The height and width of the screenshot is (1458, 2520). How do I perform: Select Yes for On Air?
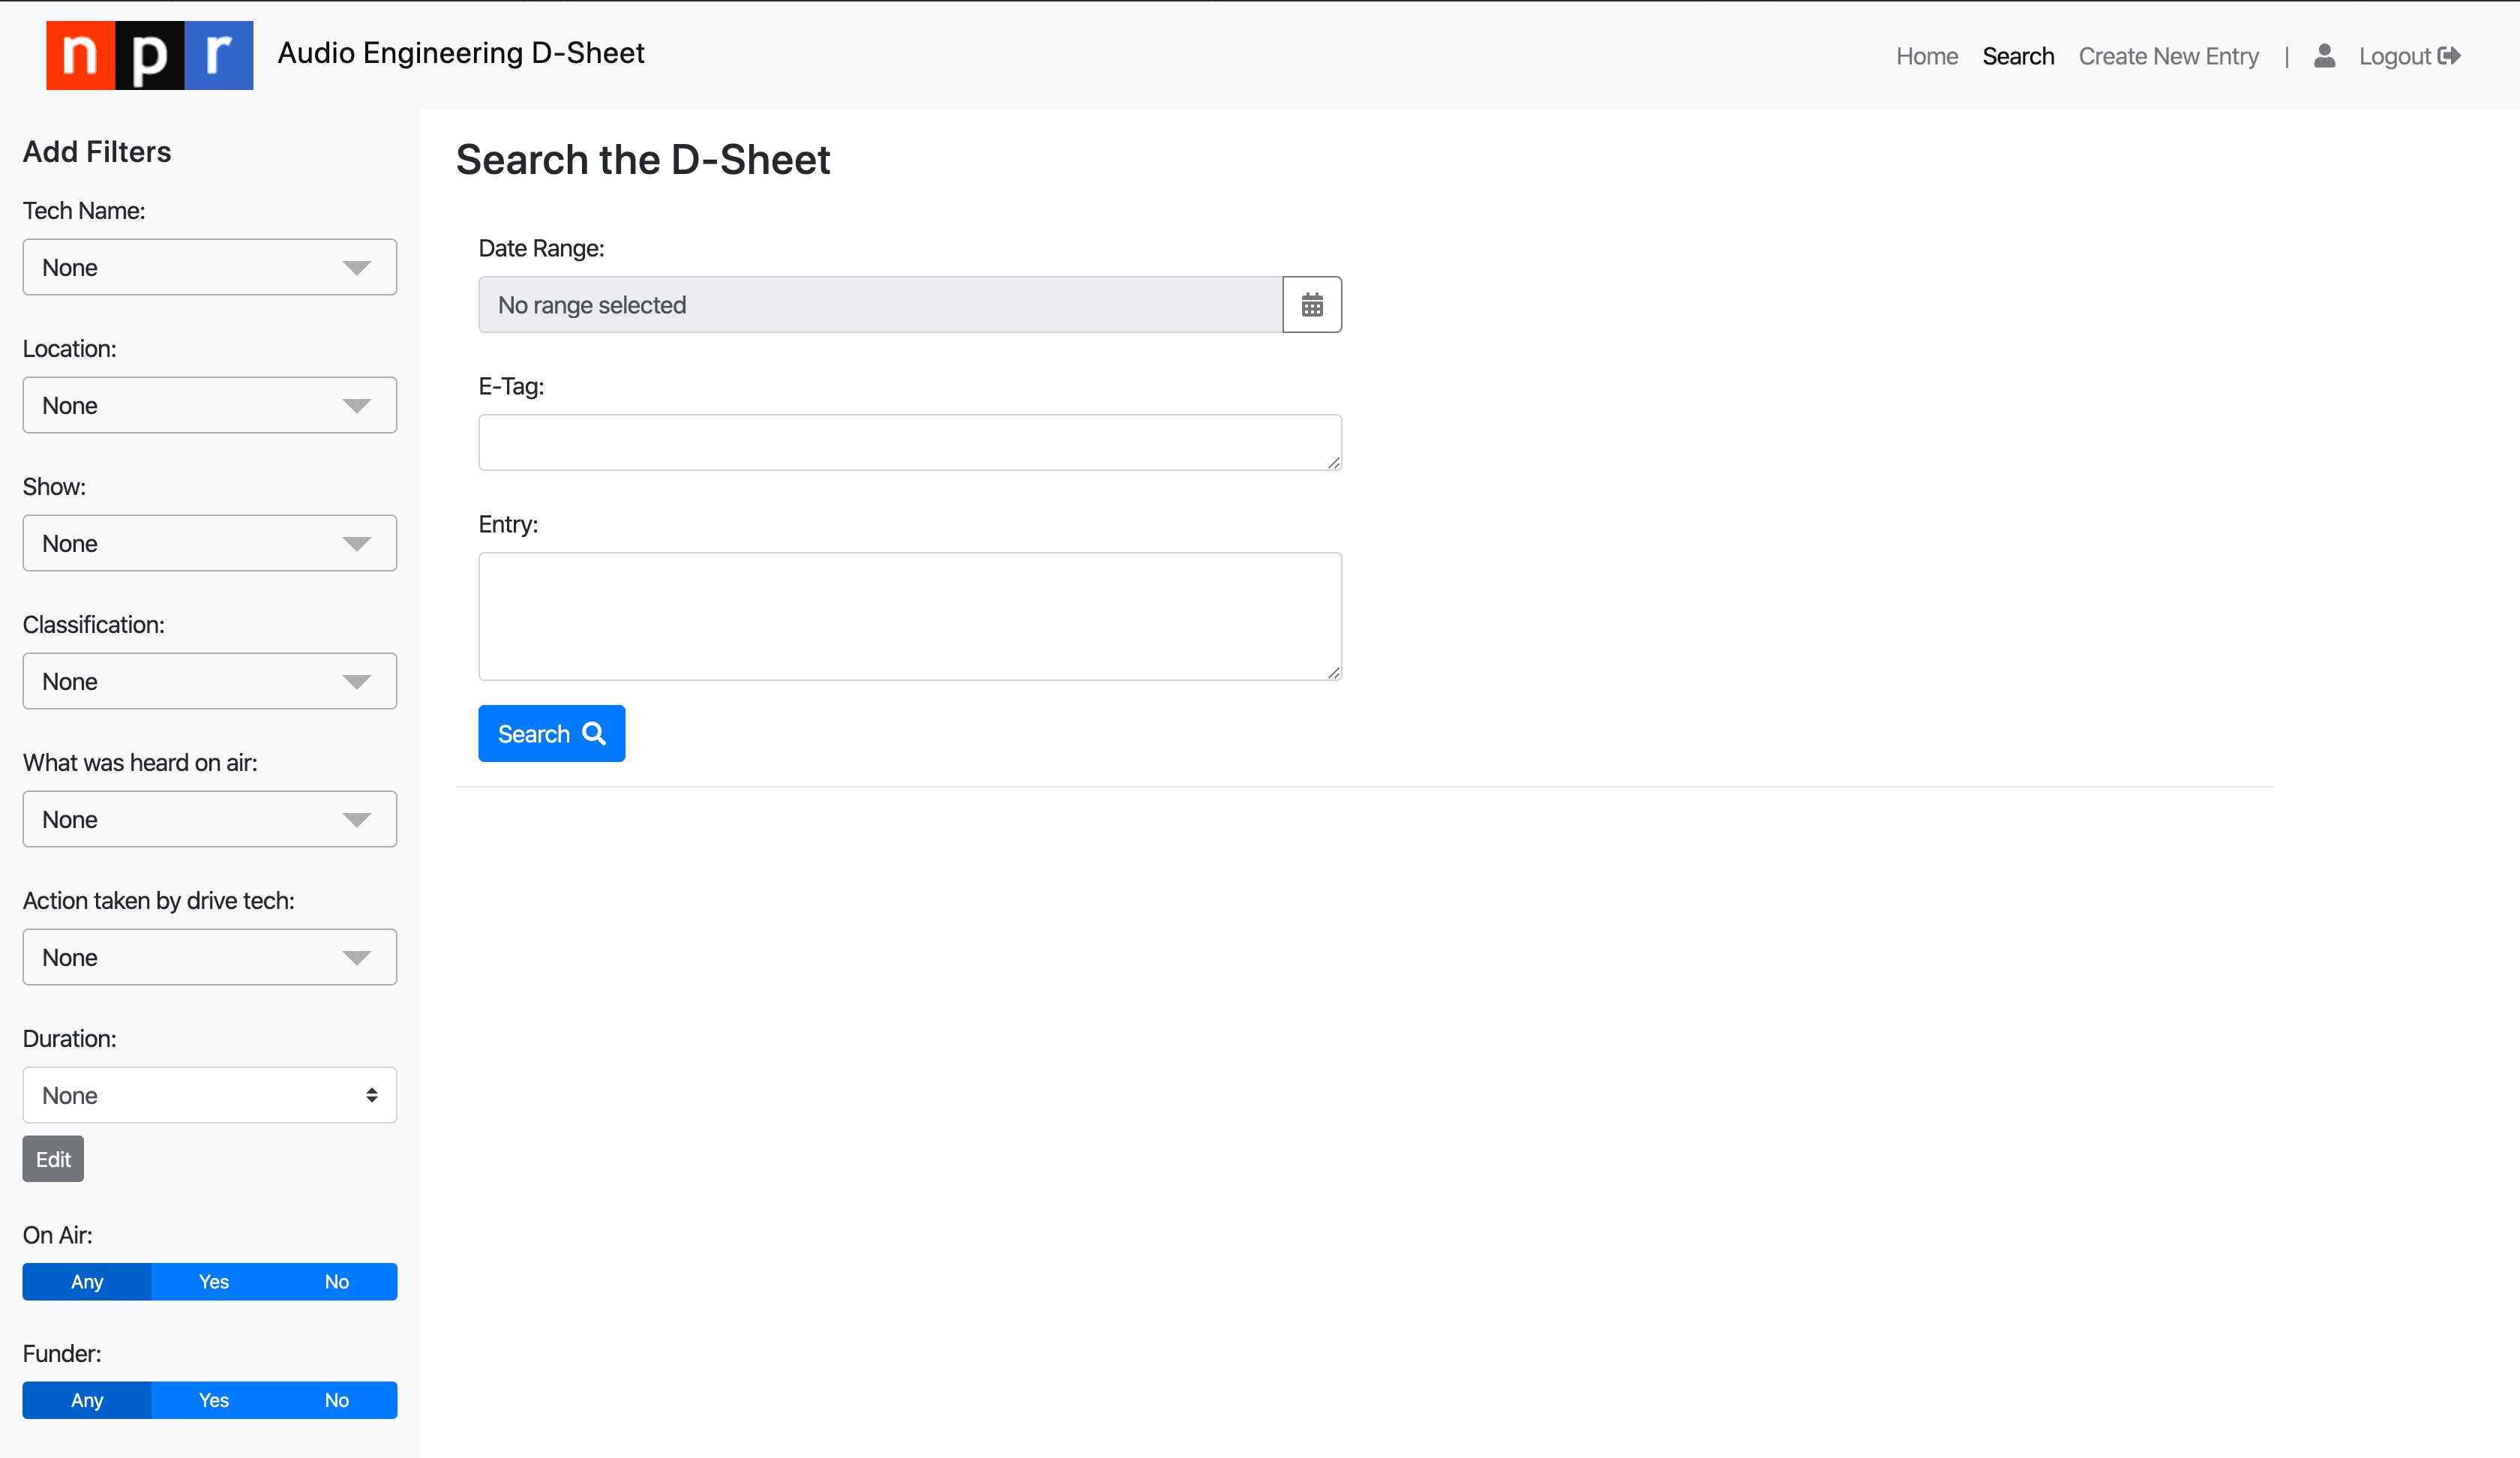coord(213,1282)
